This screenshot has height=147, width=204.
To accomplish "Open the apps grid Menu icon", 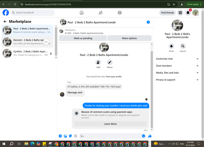I will (180, 13).
